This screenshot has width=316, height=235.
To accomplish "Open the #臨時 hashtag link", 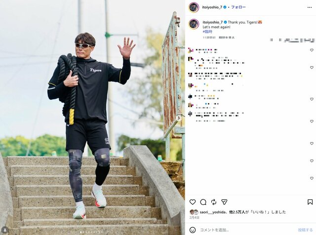I will 207,32.
